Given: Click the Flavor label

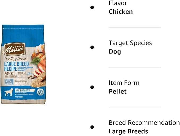Looking at the screenshot, I should (118, 3).
